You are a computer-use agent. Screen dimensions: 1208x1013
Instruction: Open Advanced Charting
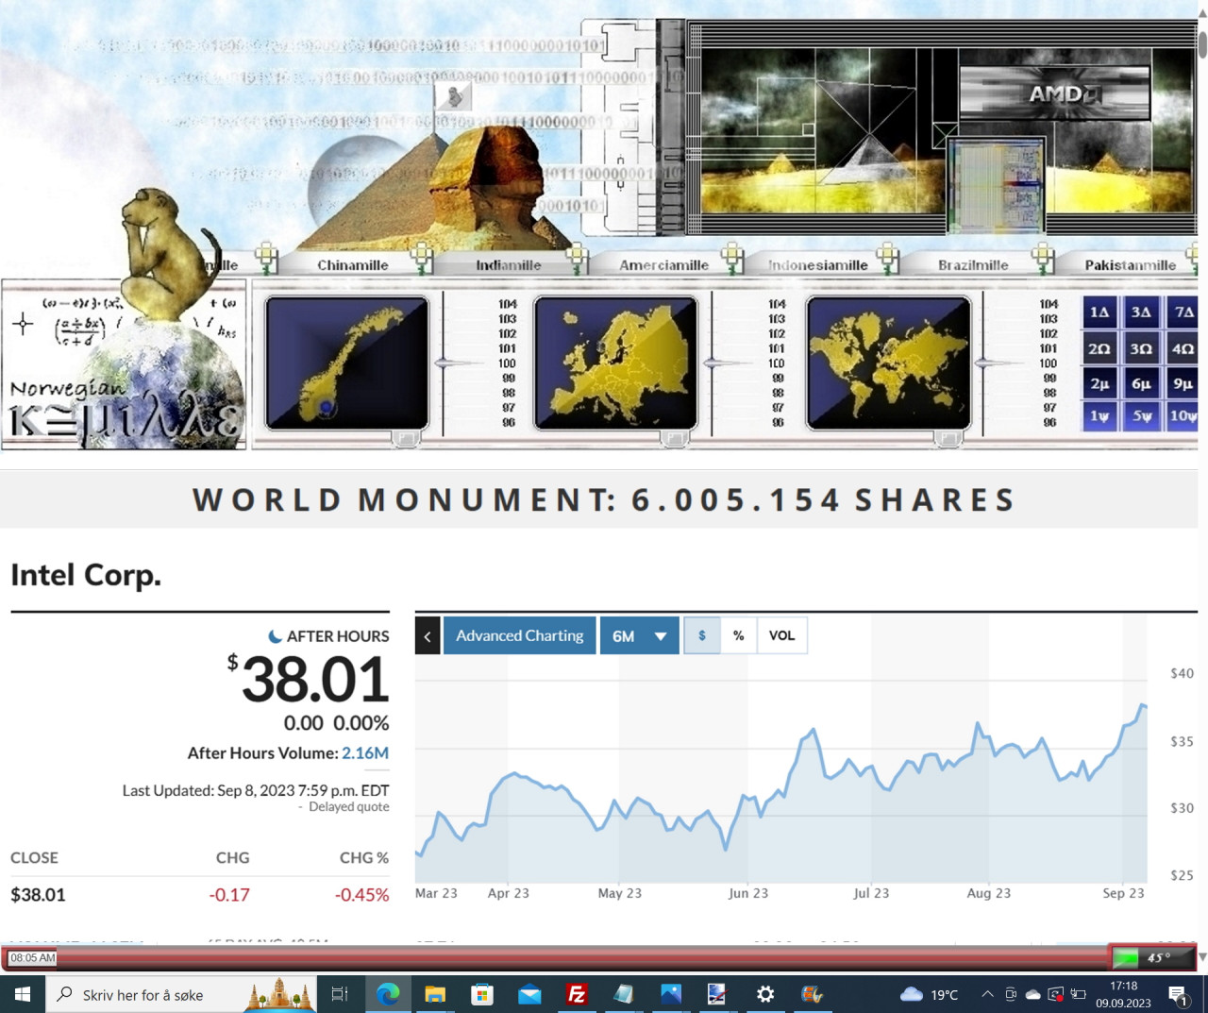tap(520, 635)
